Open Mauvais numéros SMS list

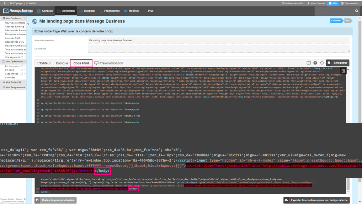pyautogui.click(x=15, y=46)
